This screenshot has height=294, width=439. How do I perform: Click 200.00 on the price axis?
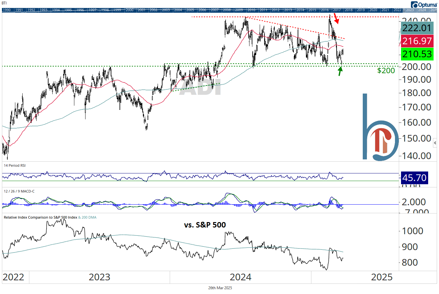click(x=417, y=67)
